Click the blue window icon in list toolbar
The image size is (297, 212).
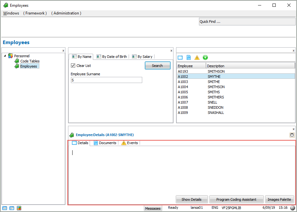(x=180, y=58)
